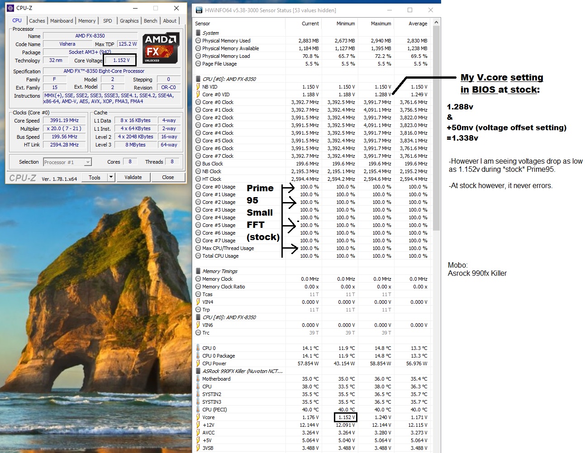Open the Graphics tab in CPU-Z
Screen dimensions: 585x453
point(129,21)
